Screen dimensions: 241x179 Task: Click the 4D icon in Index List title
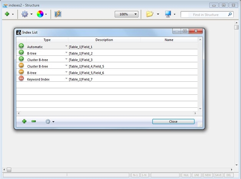coord(19,32)
